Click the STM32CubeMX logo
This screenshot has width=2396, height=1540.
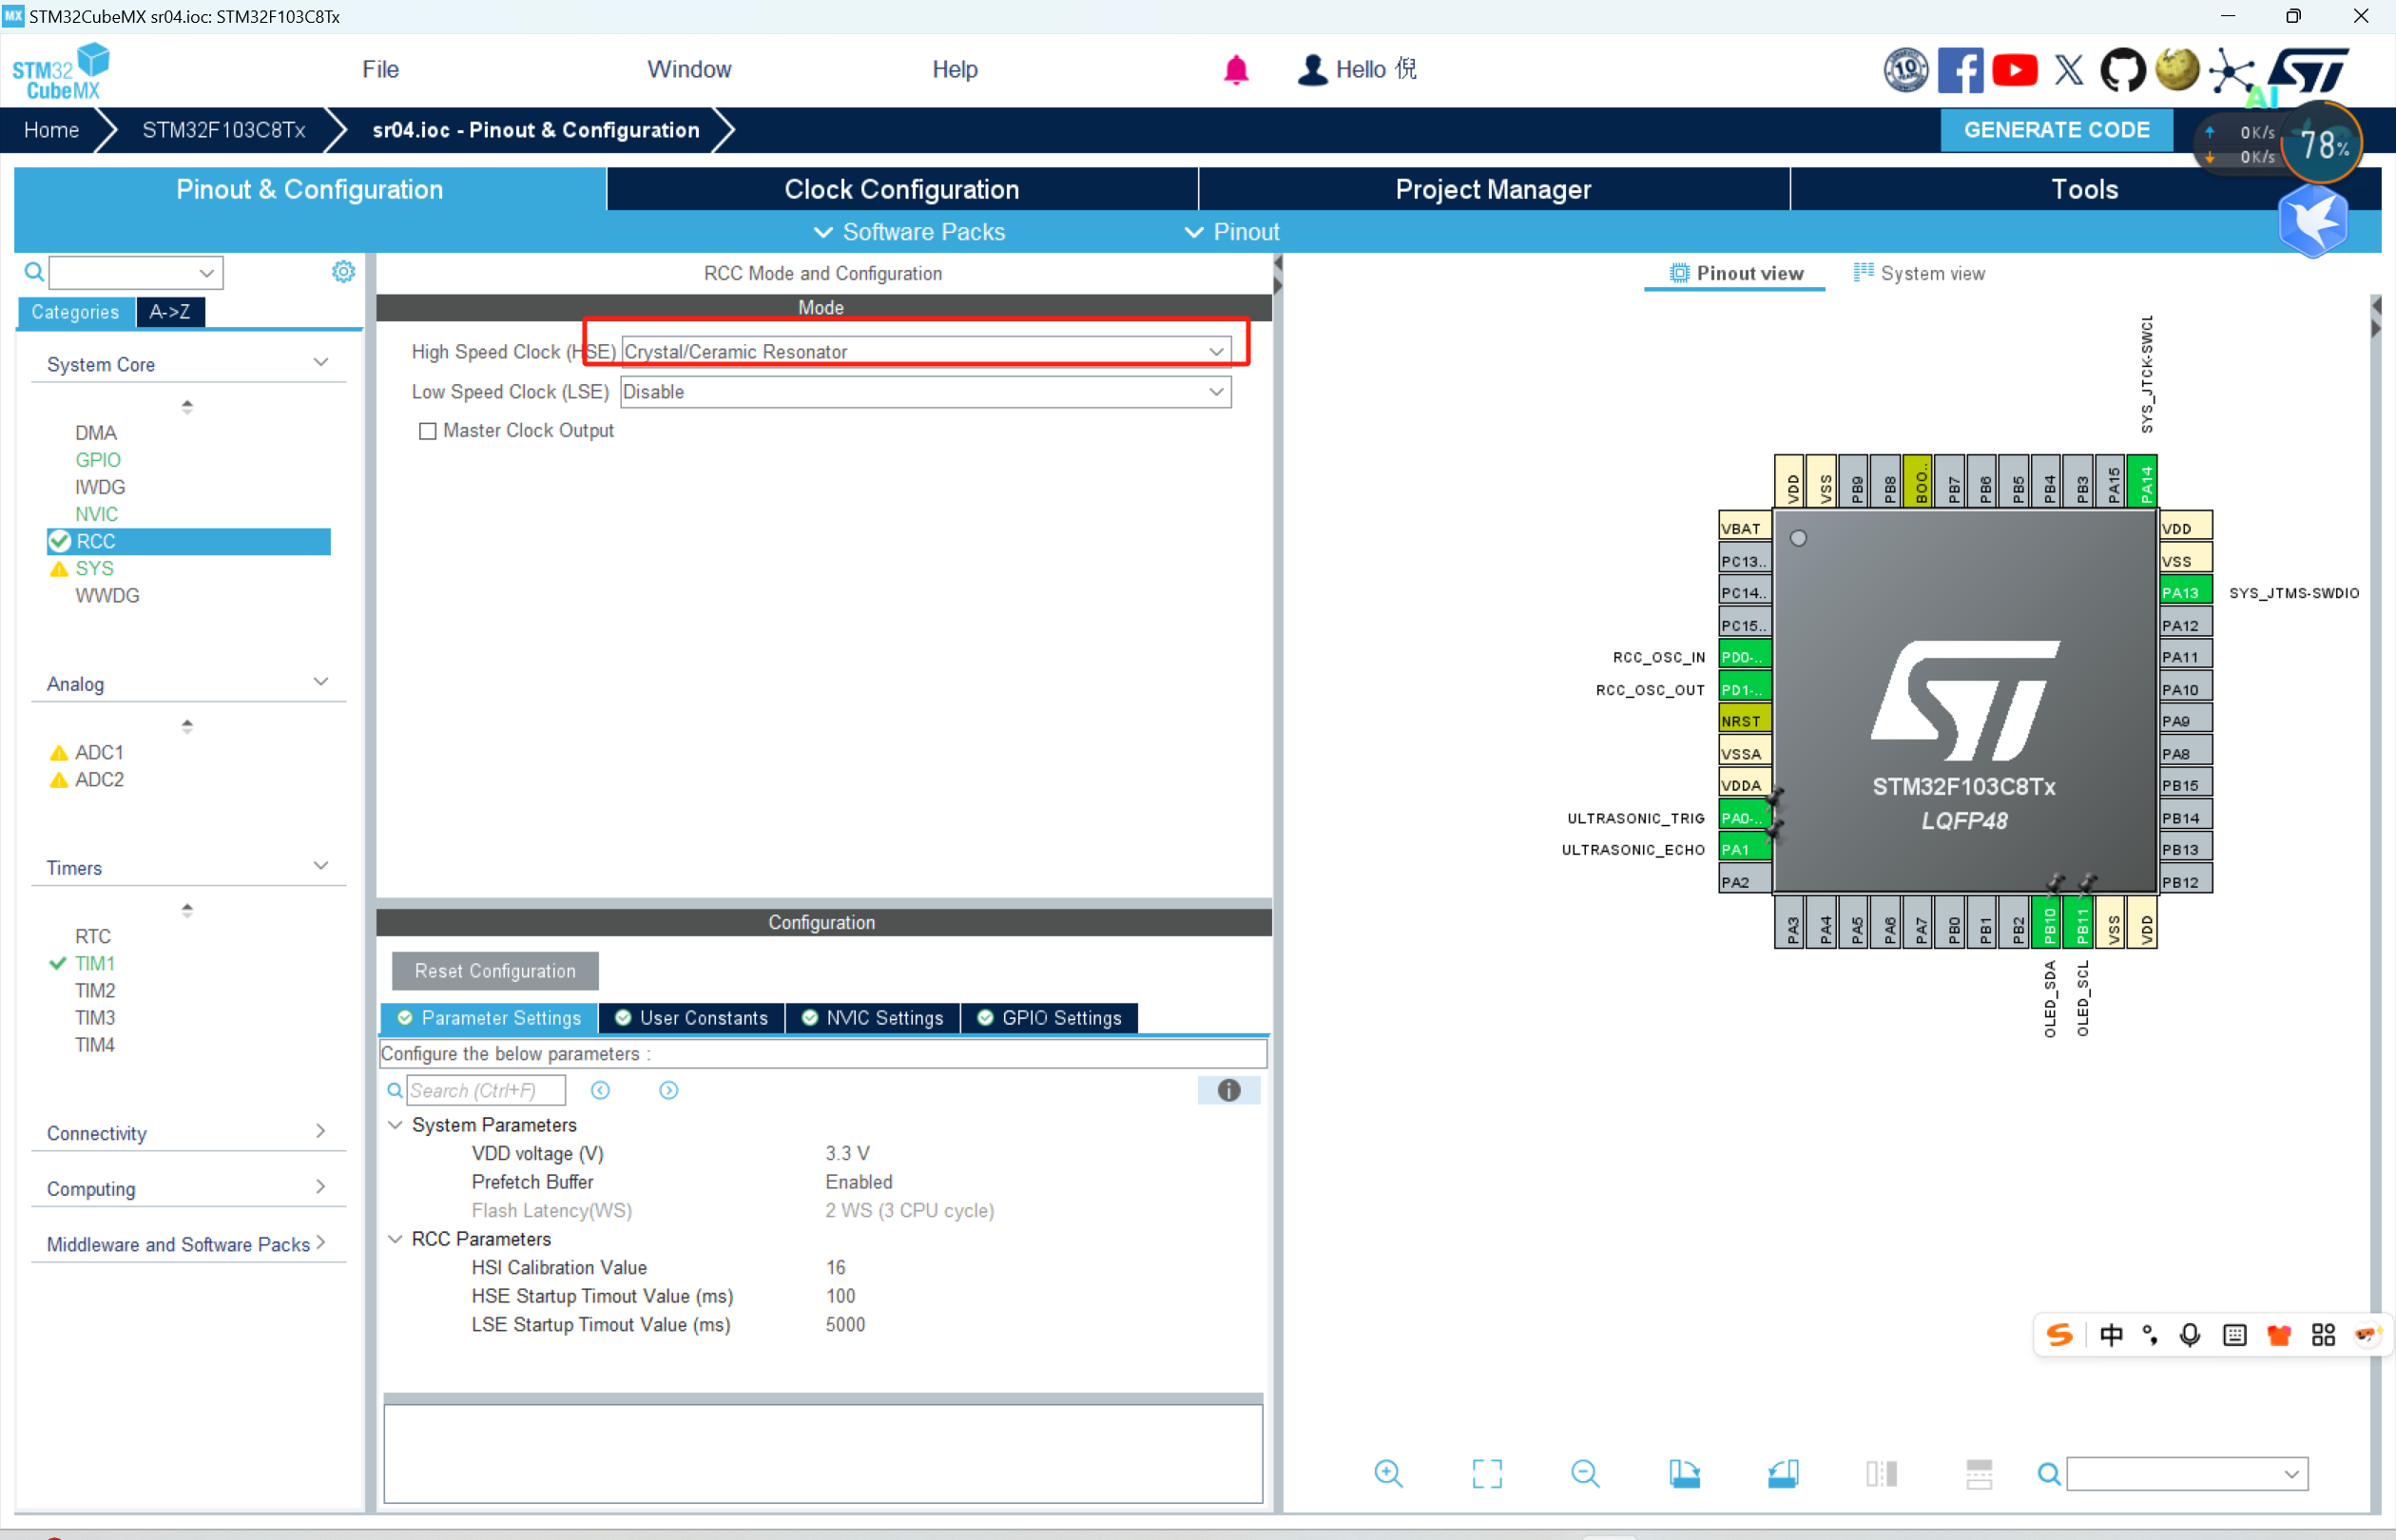point(61,71)
